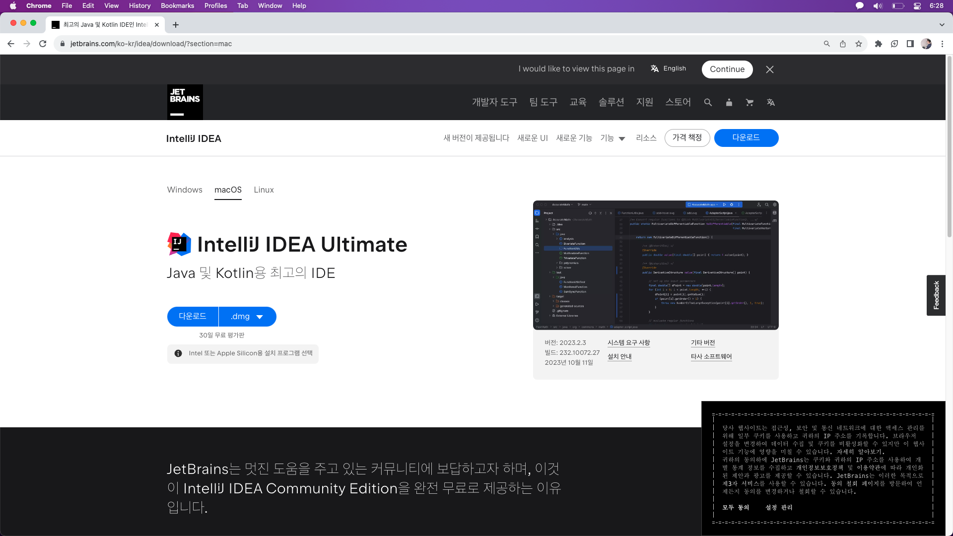This screenshot has height=536, width=953.
Task: Click chat bubble menu bar icon
Action: pyautogui.click(x=860, y=6)
